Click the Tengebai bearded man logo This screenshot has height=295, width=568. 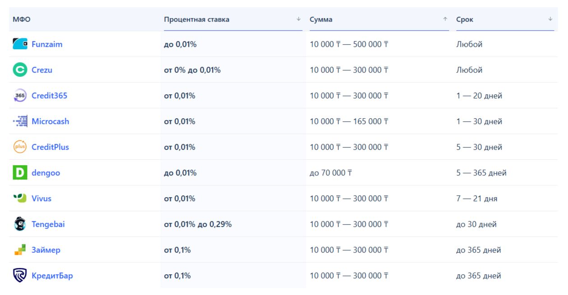coord(20,224)
